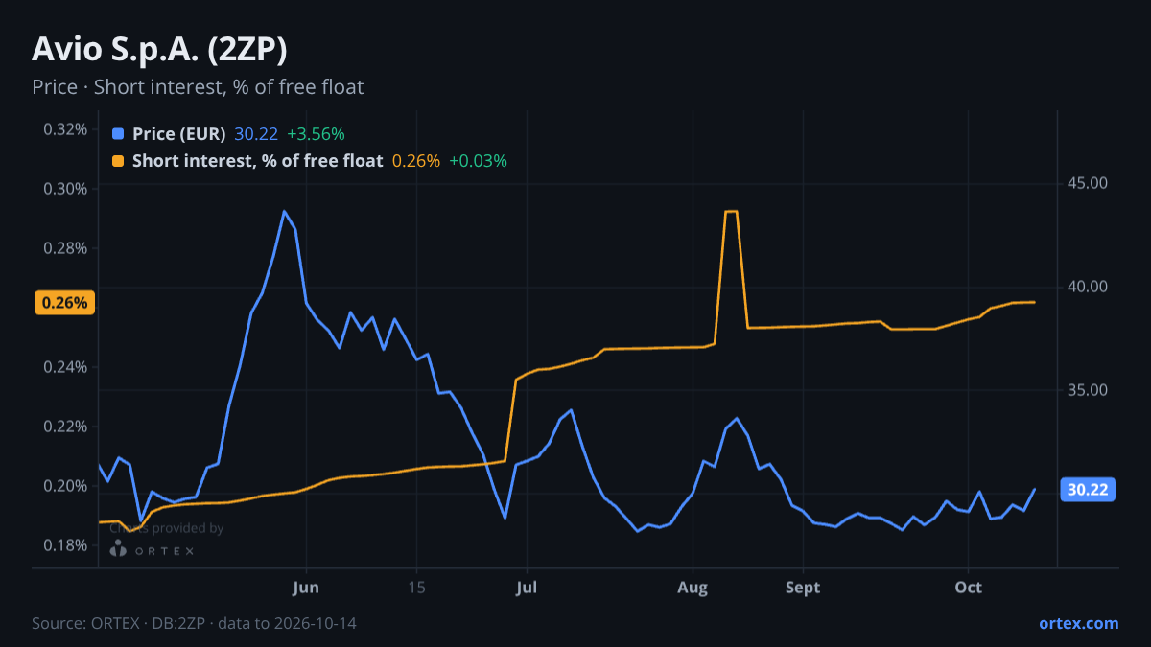1151x647 pixels.
Task: Click the Jul label on the date axis
Action: pos(527,588)
